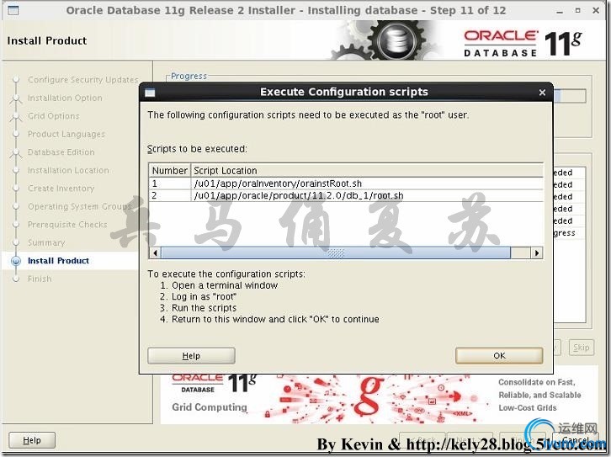Click OK in Execute Configuration scripts dialog
This screenshot has width=611, height=457.
coord(499,355)
